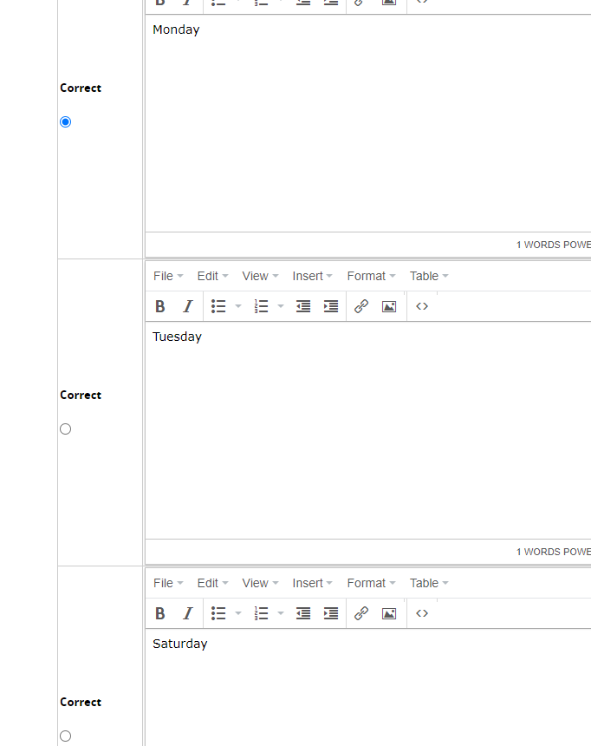Open Insert menu in Saturday editor
Viewport: 591px width, 746px height.
tap(312, 583)
